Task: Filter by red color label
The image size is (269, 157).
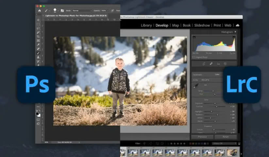Action: (191, 144)
